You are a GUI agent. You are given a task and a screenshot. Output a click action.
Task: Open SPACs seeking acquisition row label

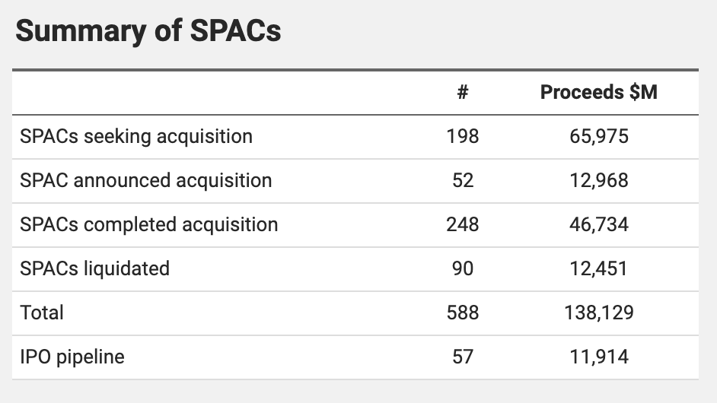point(136,137)
